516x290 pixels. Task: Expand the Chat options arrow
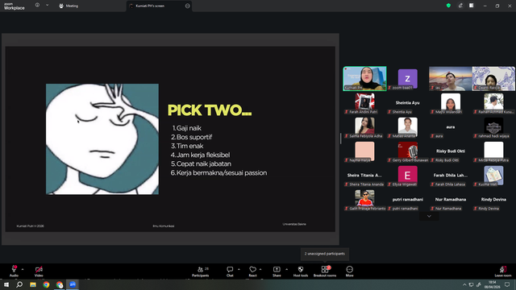[239, 269]
